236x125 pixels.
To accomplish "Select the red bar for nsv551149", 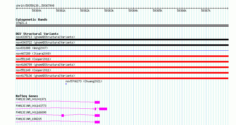I will click(x=122, y=73).
